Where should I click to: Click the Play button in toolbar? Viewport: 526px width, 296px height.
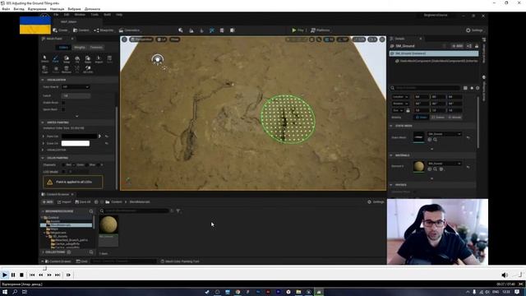point(298,30)
